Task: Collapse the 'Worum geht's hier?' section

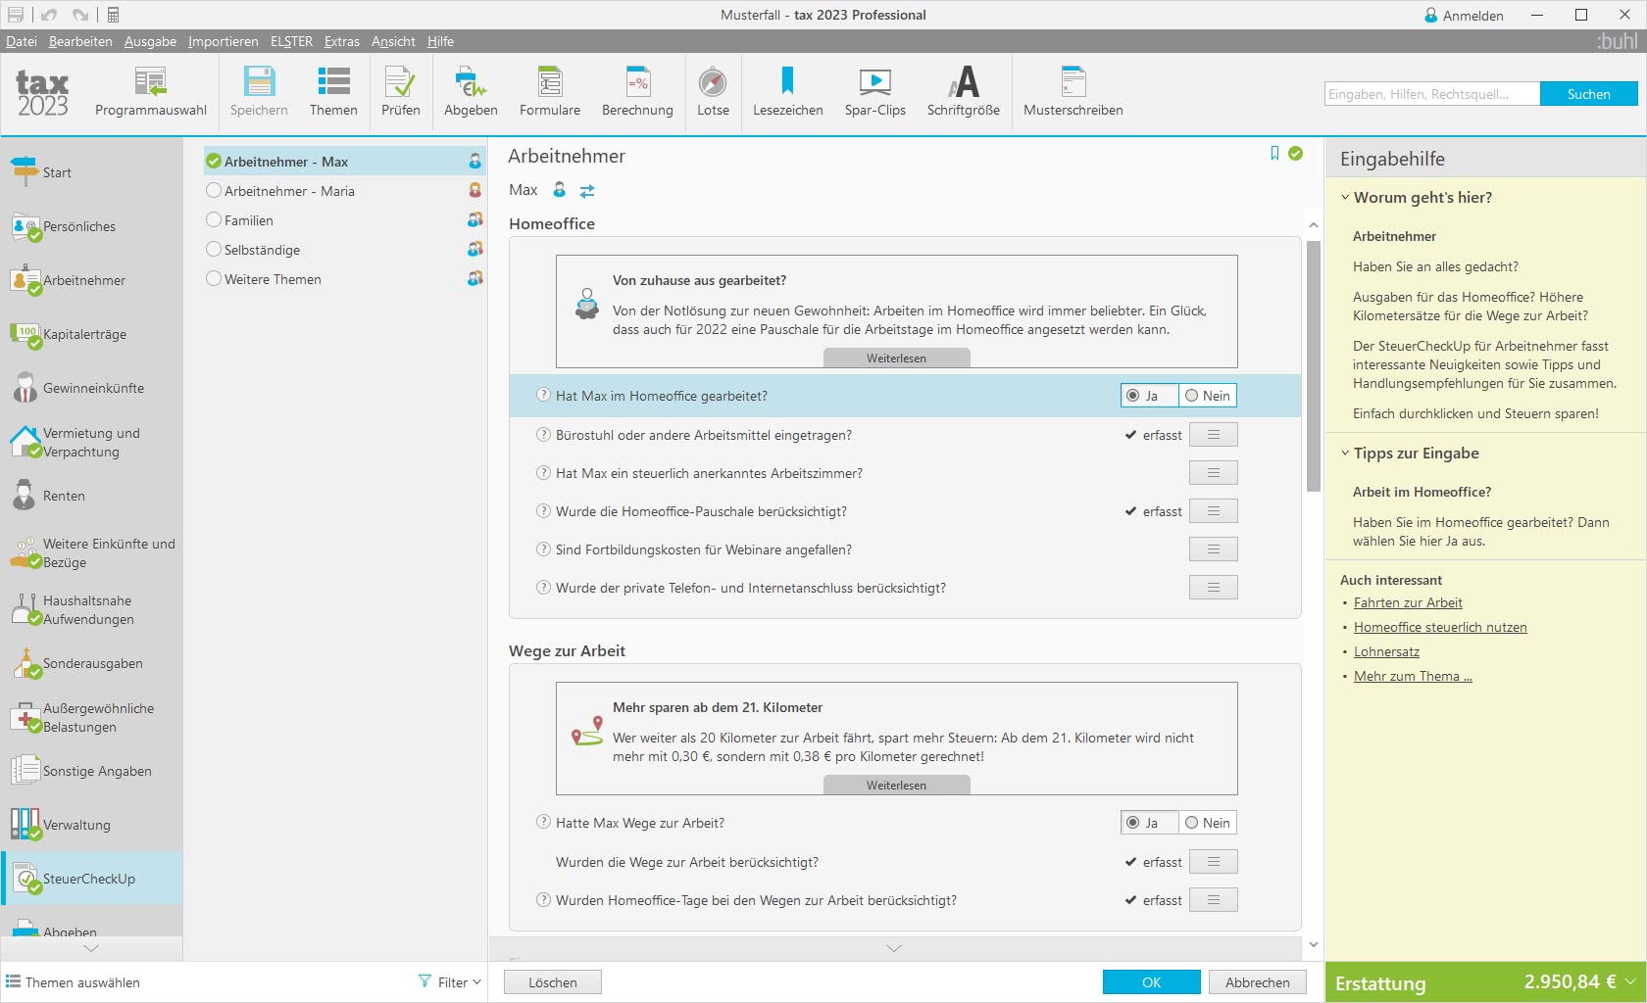Action: coord(1345,197)
